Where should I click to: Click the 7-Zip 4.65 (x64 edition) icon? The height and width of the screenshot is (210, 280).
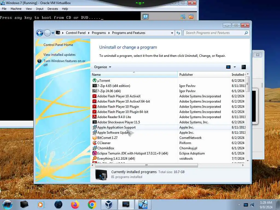point(94,86)
